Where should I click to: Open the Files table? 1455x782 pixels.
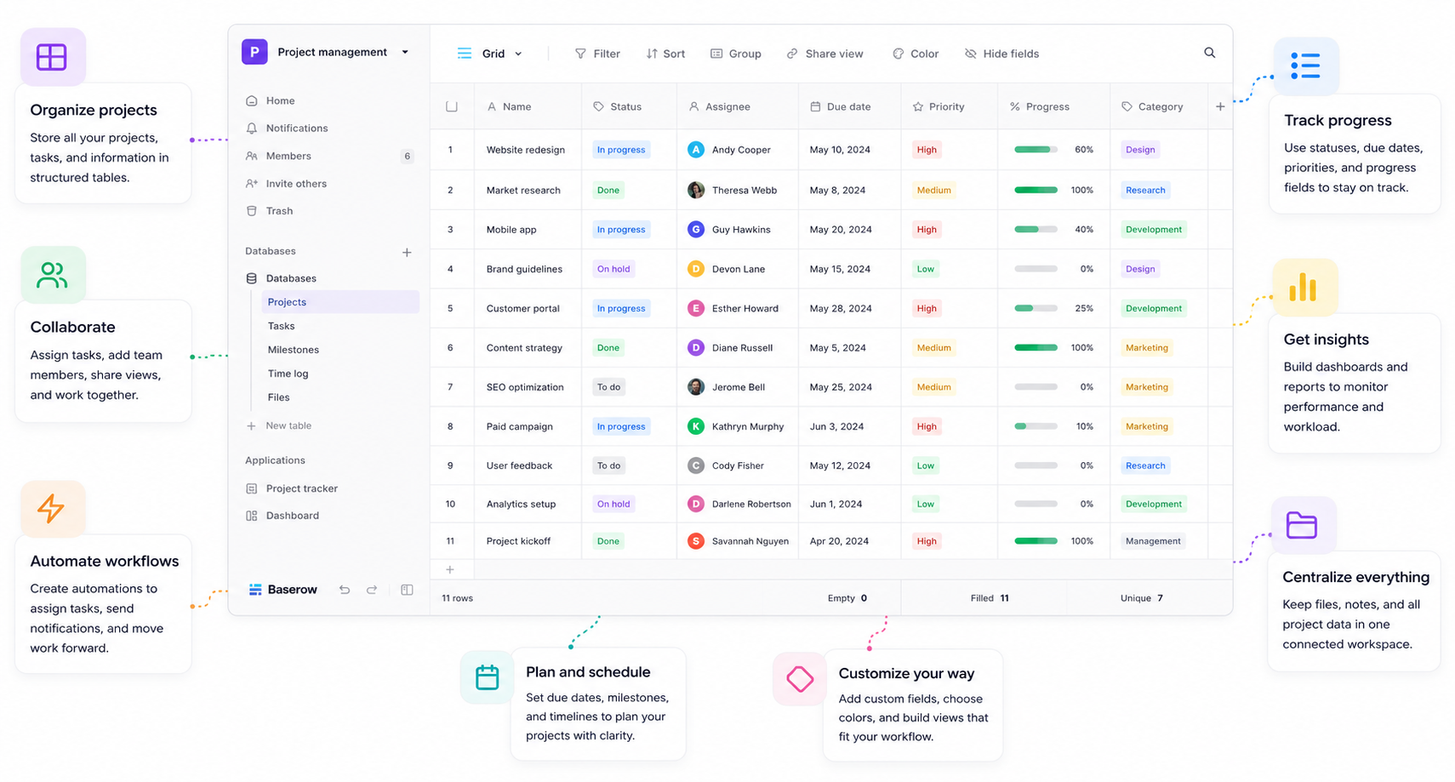(x=278, y=397)
